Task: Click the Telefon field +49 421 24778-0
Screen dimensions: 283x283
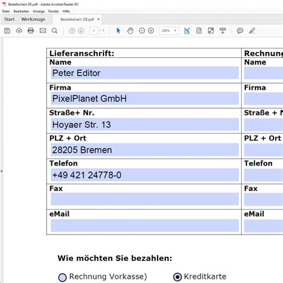Action: click(x=144, y=175)
